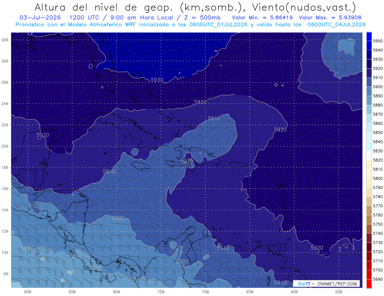384x296 pixels.
Task: Click the '65W' longitude axis label
Action: pos(250,292)
